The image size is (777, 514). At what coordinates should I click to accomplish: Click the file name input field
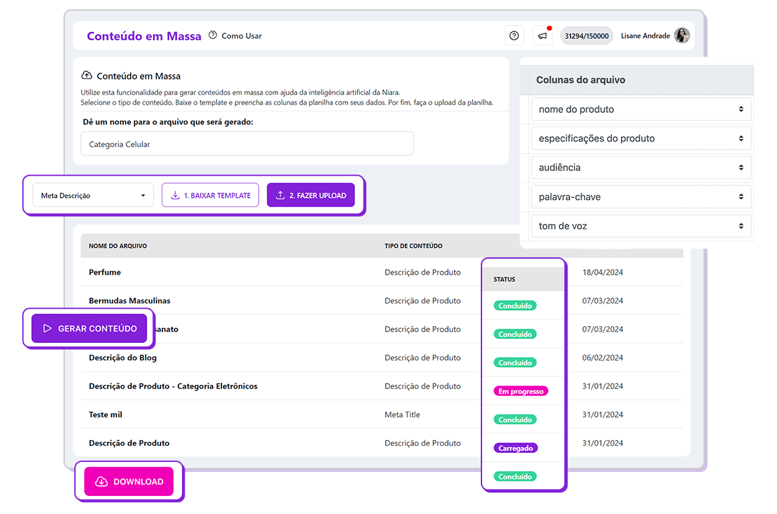coord(247,144)
